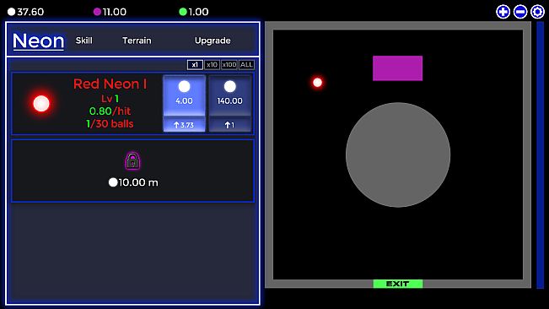The width and height of the screenshot is (549, 309).
Task: Buy Red Neon upgrade costing 4.00
Action: (x=184, y=103)
